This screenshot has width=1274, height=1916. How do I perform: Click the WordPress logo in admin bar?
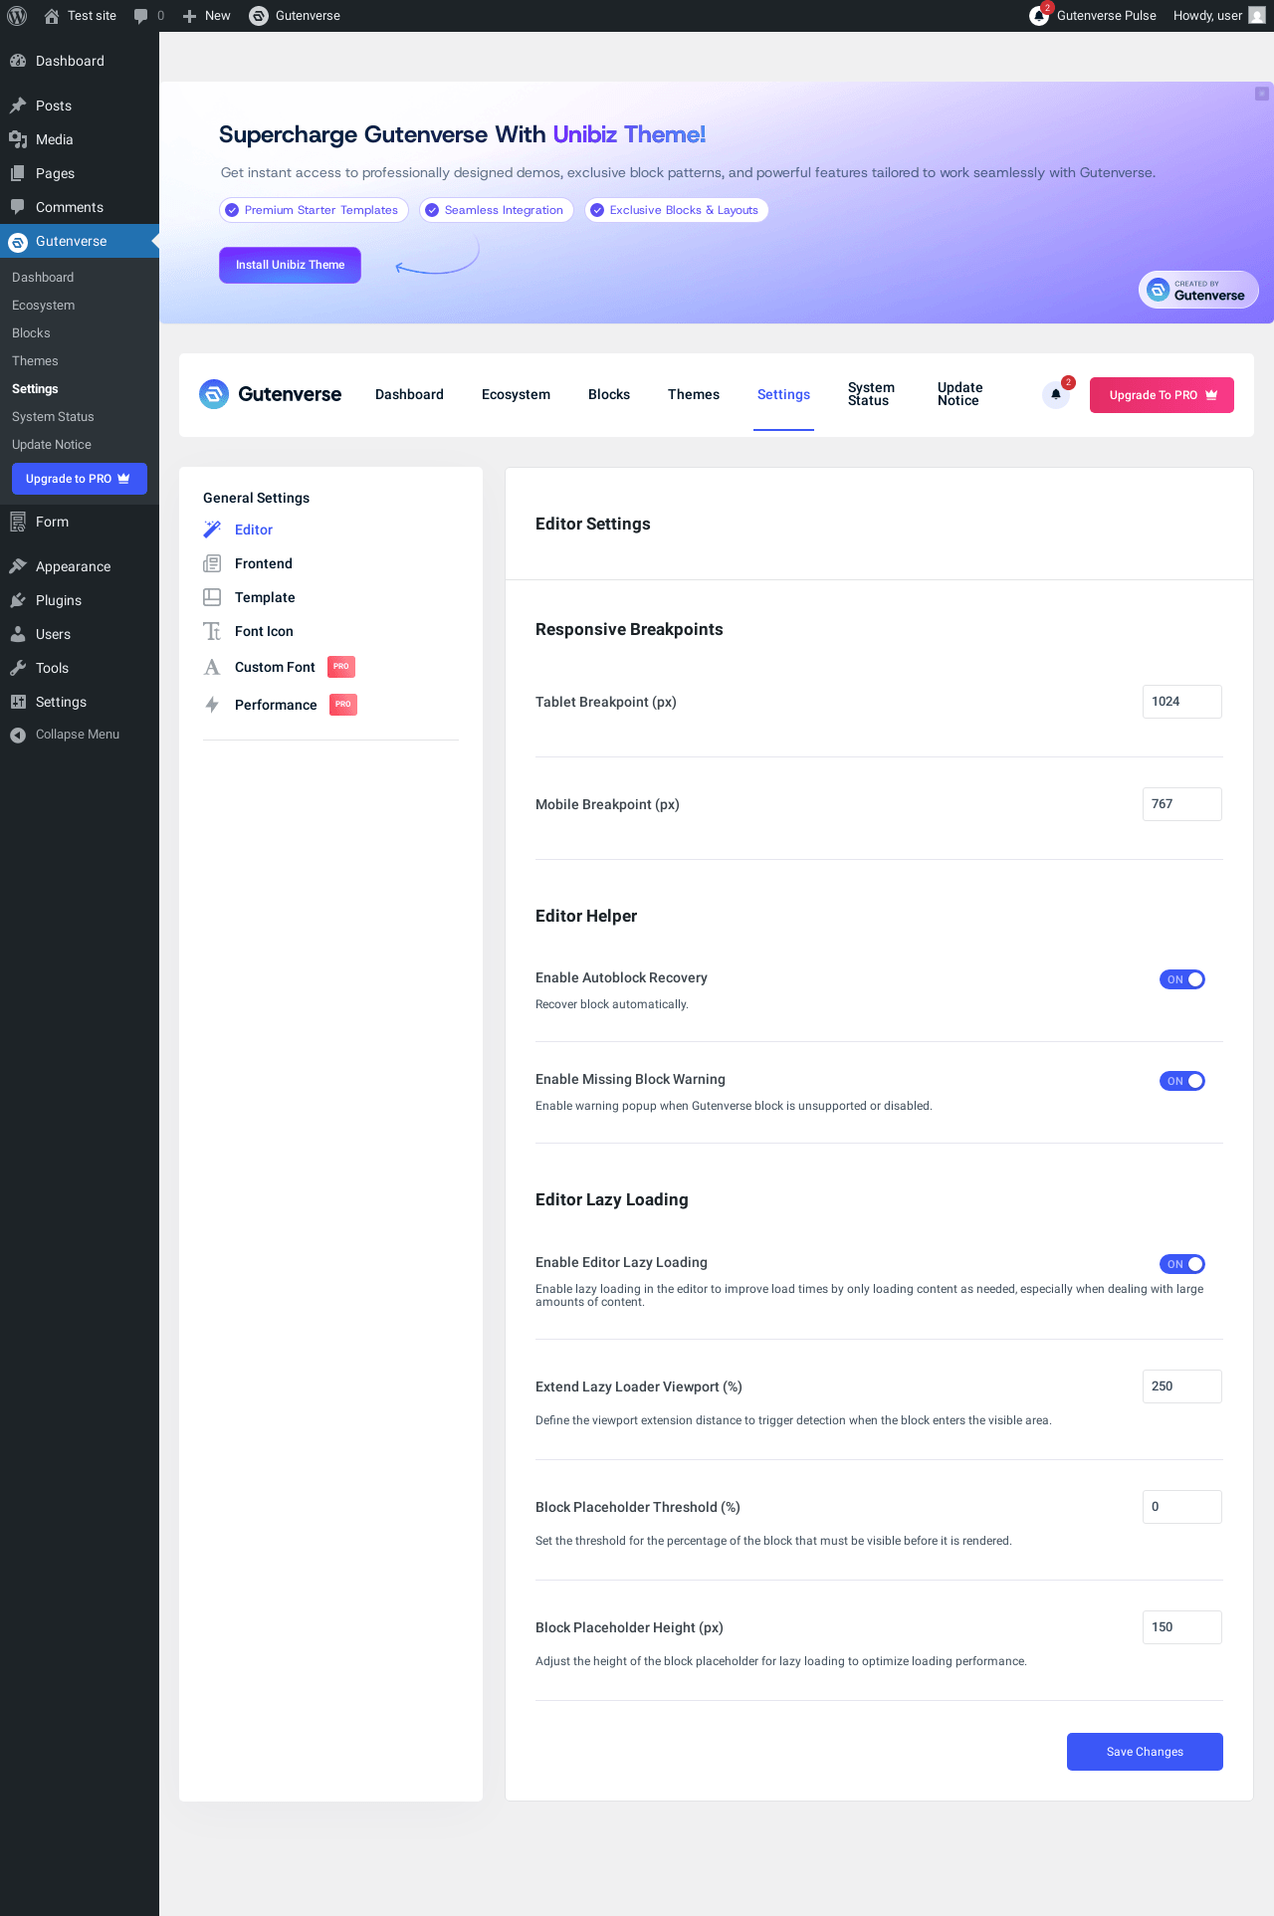(17, 16)
